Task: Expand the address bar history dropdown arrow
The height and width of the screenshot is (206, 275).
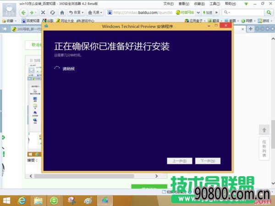Action: point(198,13)
